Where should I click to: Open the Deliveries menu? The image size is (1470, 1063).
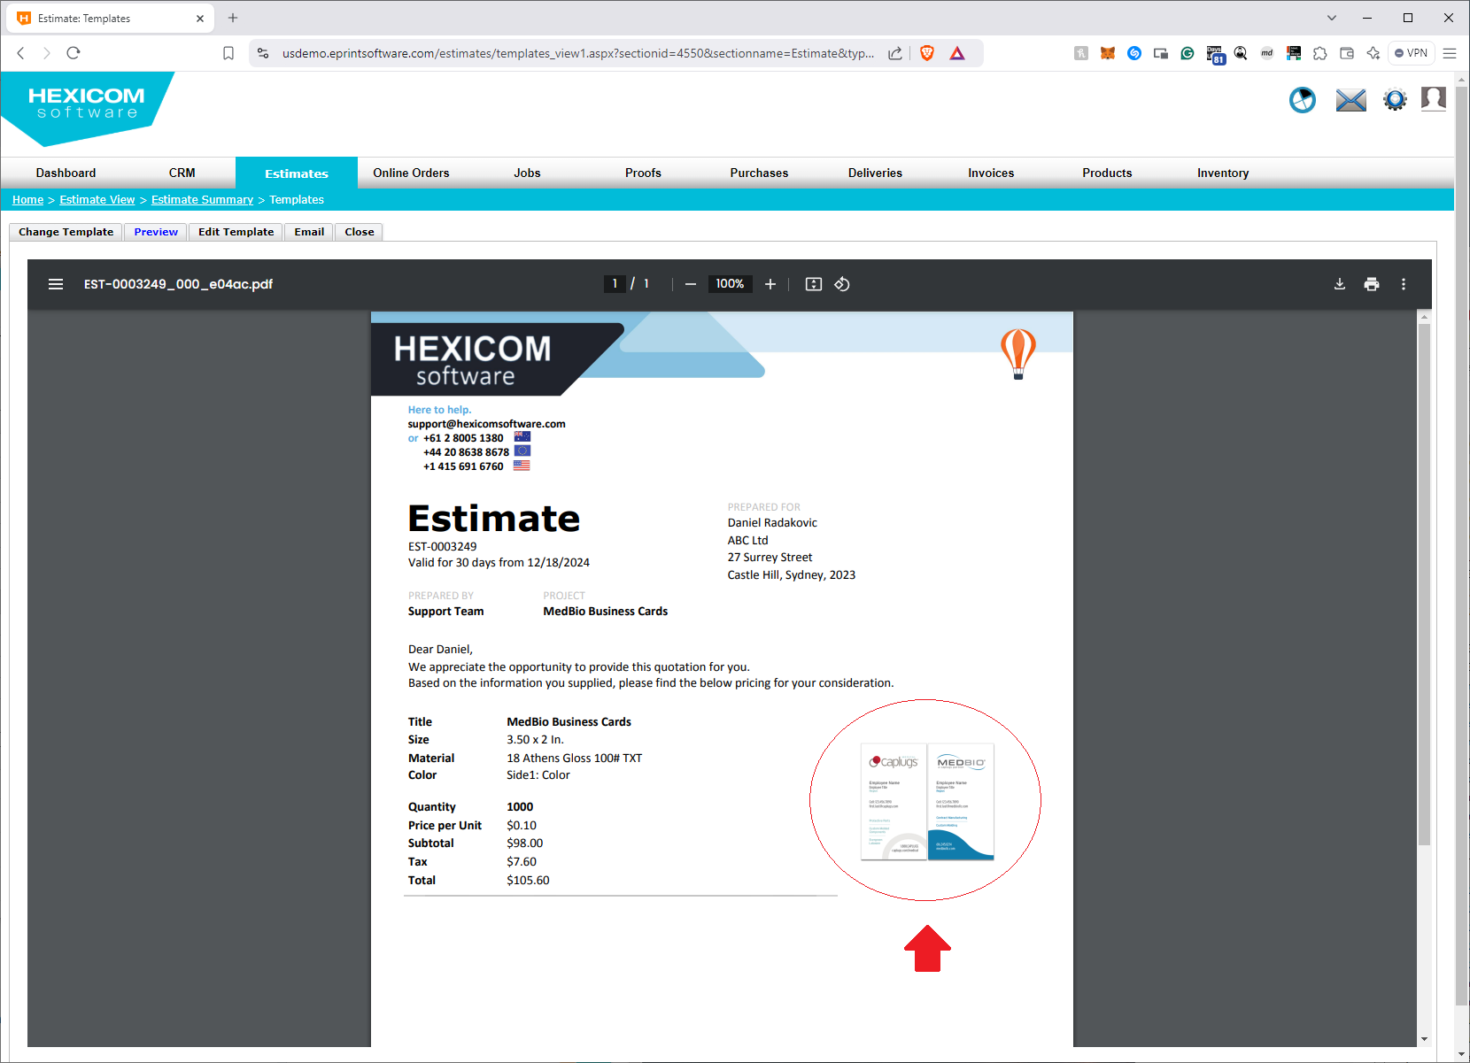pos(875,173)
